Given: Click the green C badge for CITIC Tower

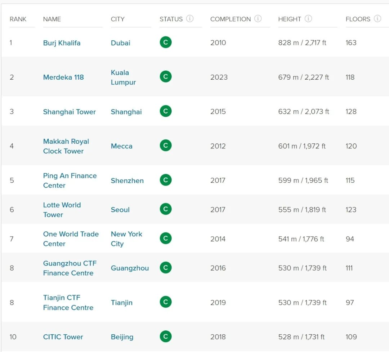Looking at the screenshot, I should pos(166,337).
